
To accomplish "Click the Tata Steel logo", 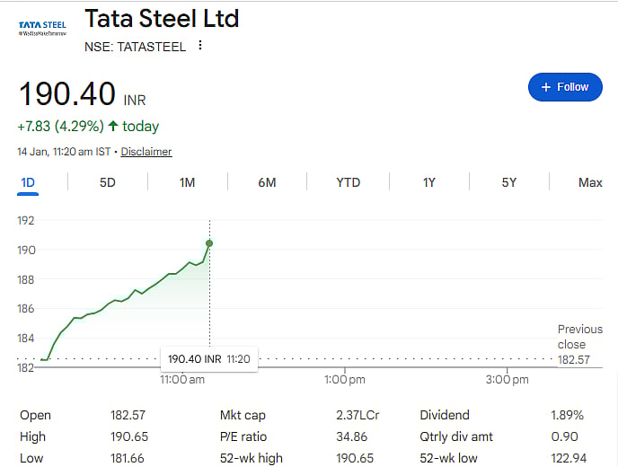I will click(x=42, y=28).
